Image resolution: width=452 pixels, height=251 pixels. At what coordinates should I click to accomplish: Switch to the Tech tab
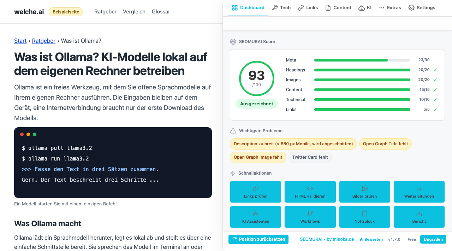coord(281,8)
